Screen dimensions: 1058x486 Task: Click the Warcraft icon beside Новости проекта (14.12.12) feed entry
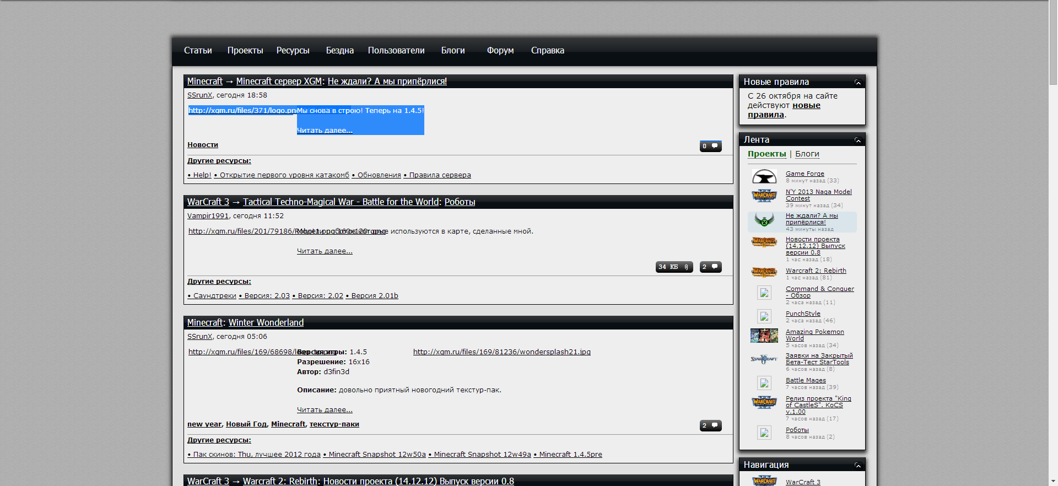coord(764,241)
